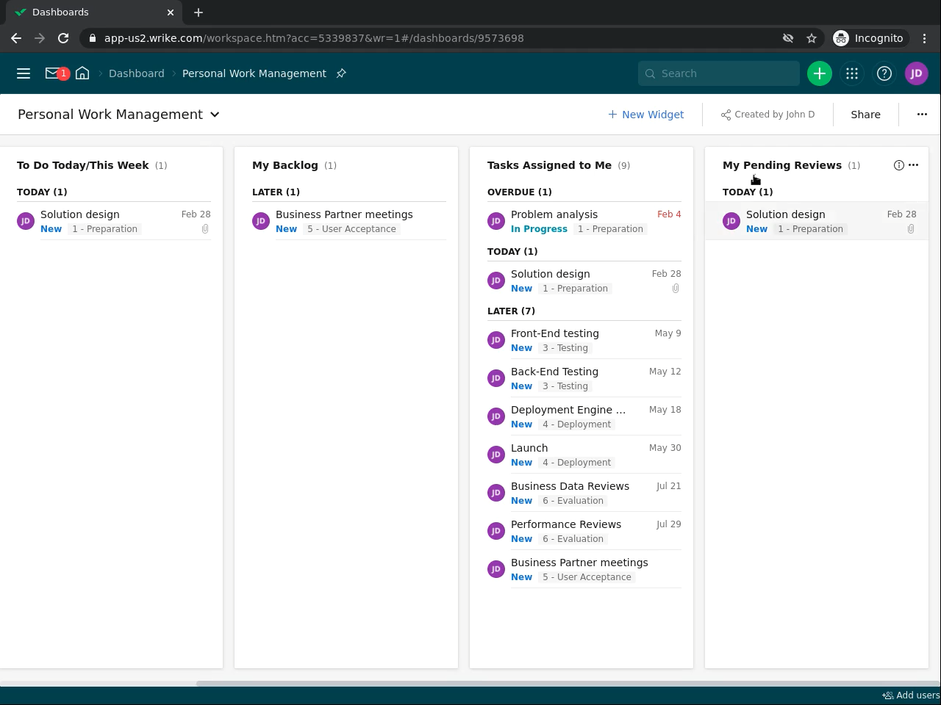
Task: Click the green plus create button
Action: point(819,73)
